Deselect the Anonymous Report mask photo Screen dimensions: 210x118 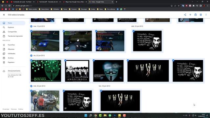pyautogui.click(x=94, y=60)
